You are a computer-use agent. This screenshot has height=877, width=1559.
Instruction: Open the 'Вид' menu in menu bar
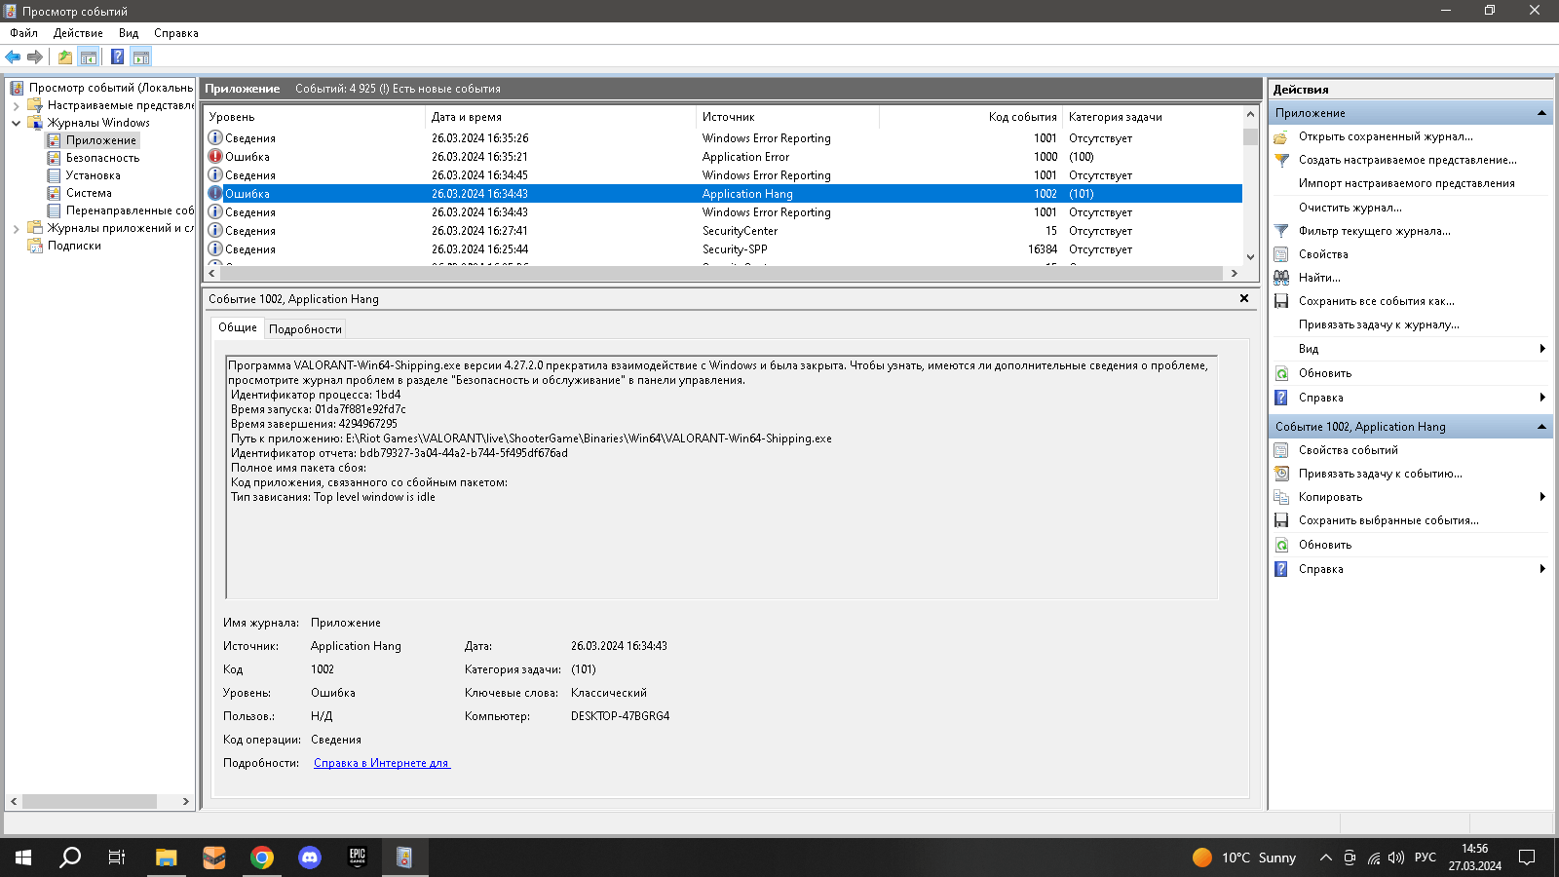tap(129, 33)
